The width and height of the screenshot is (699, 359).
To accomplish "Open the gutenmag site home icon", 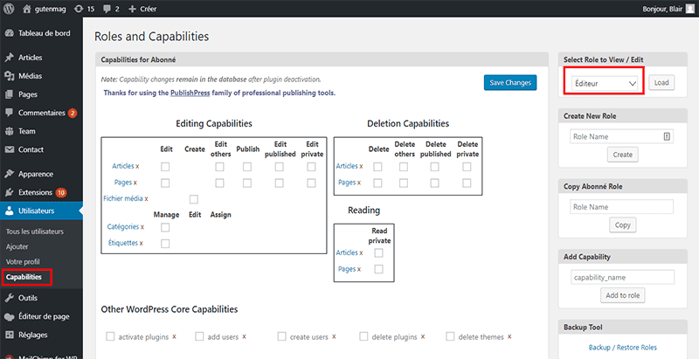I will [x=28, y=9].
